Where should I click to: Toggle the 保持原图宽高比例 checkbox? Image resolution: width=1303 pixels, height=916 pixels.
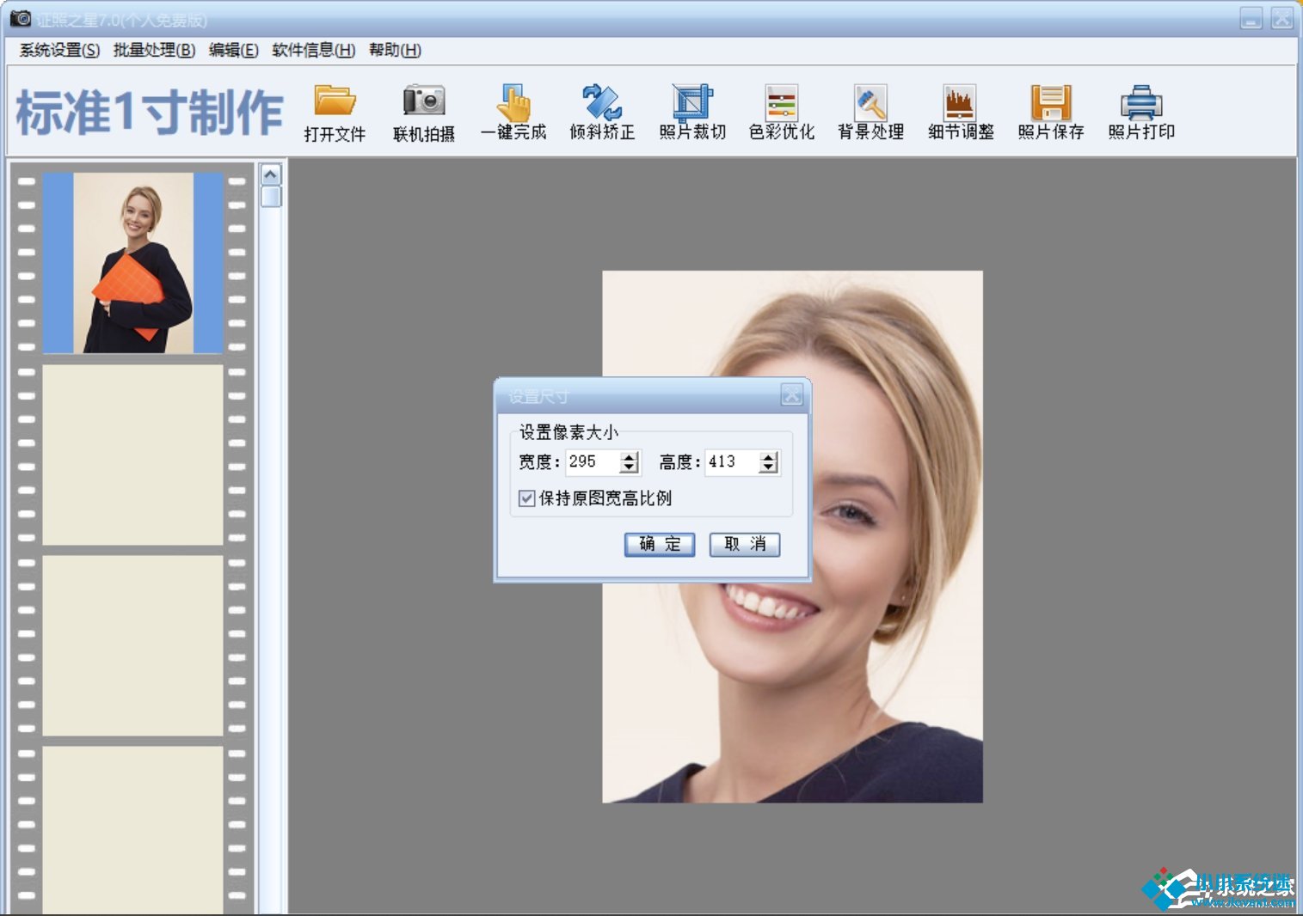527,498
